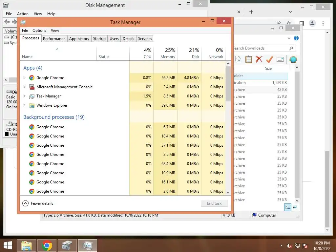Screen dimensions: 336x252
Task: Click the Task Manager process list scroll-down arrow
Action: (228, 192)
